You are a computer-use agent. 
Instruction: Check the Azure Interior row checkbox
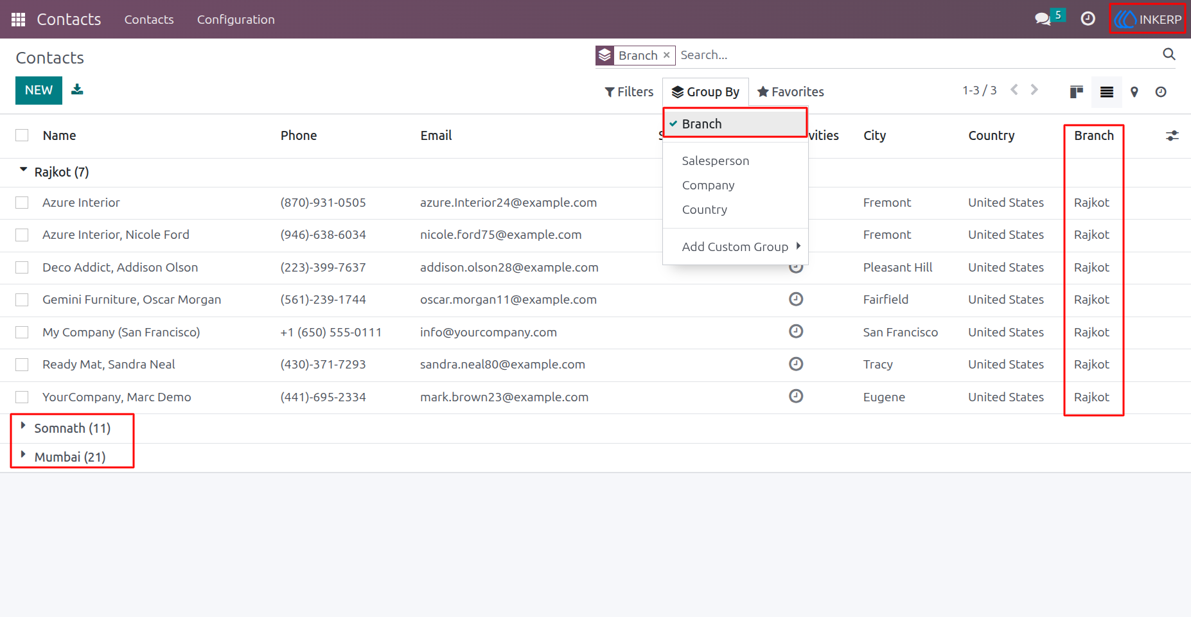(22, 203)
